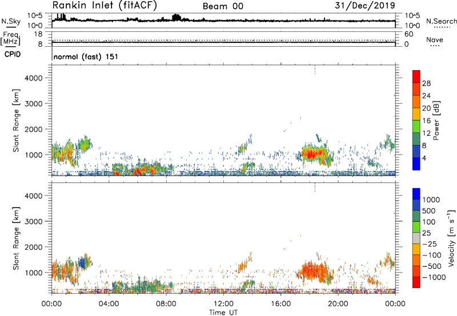The height and width of the screenshot is (316, 457).
Task: Click the 'Freq. [MHz]' label
Action: [11, 39]
